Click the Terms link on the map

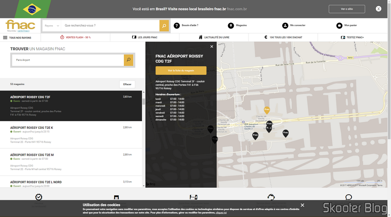(380, 185)
